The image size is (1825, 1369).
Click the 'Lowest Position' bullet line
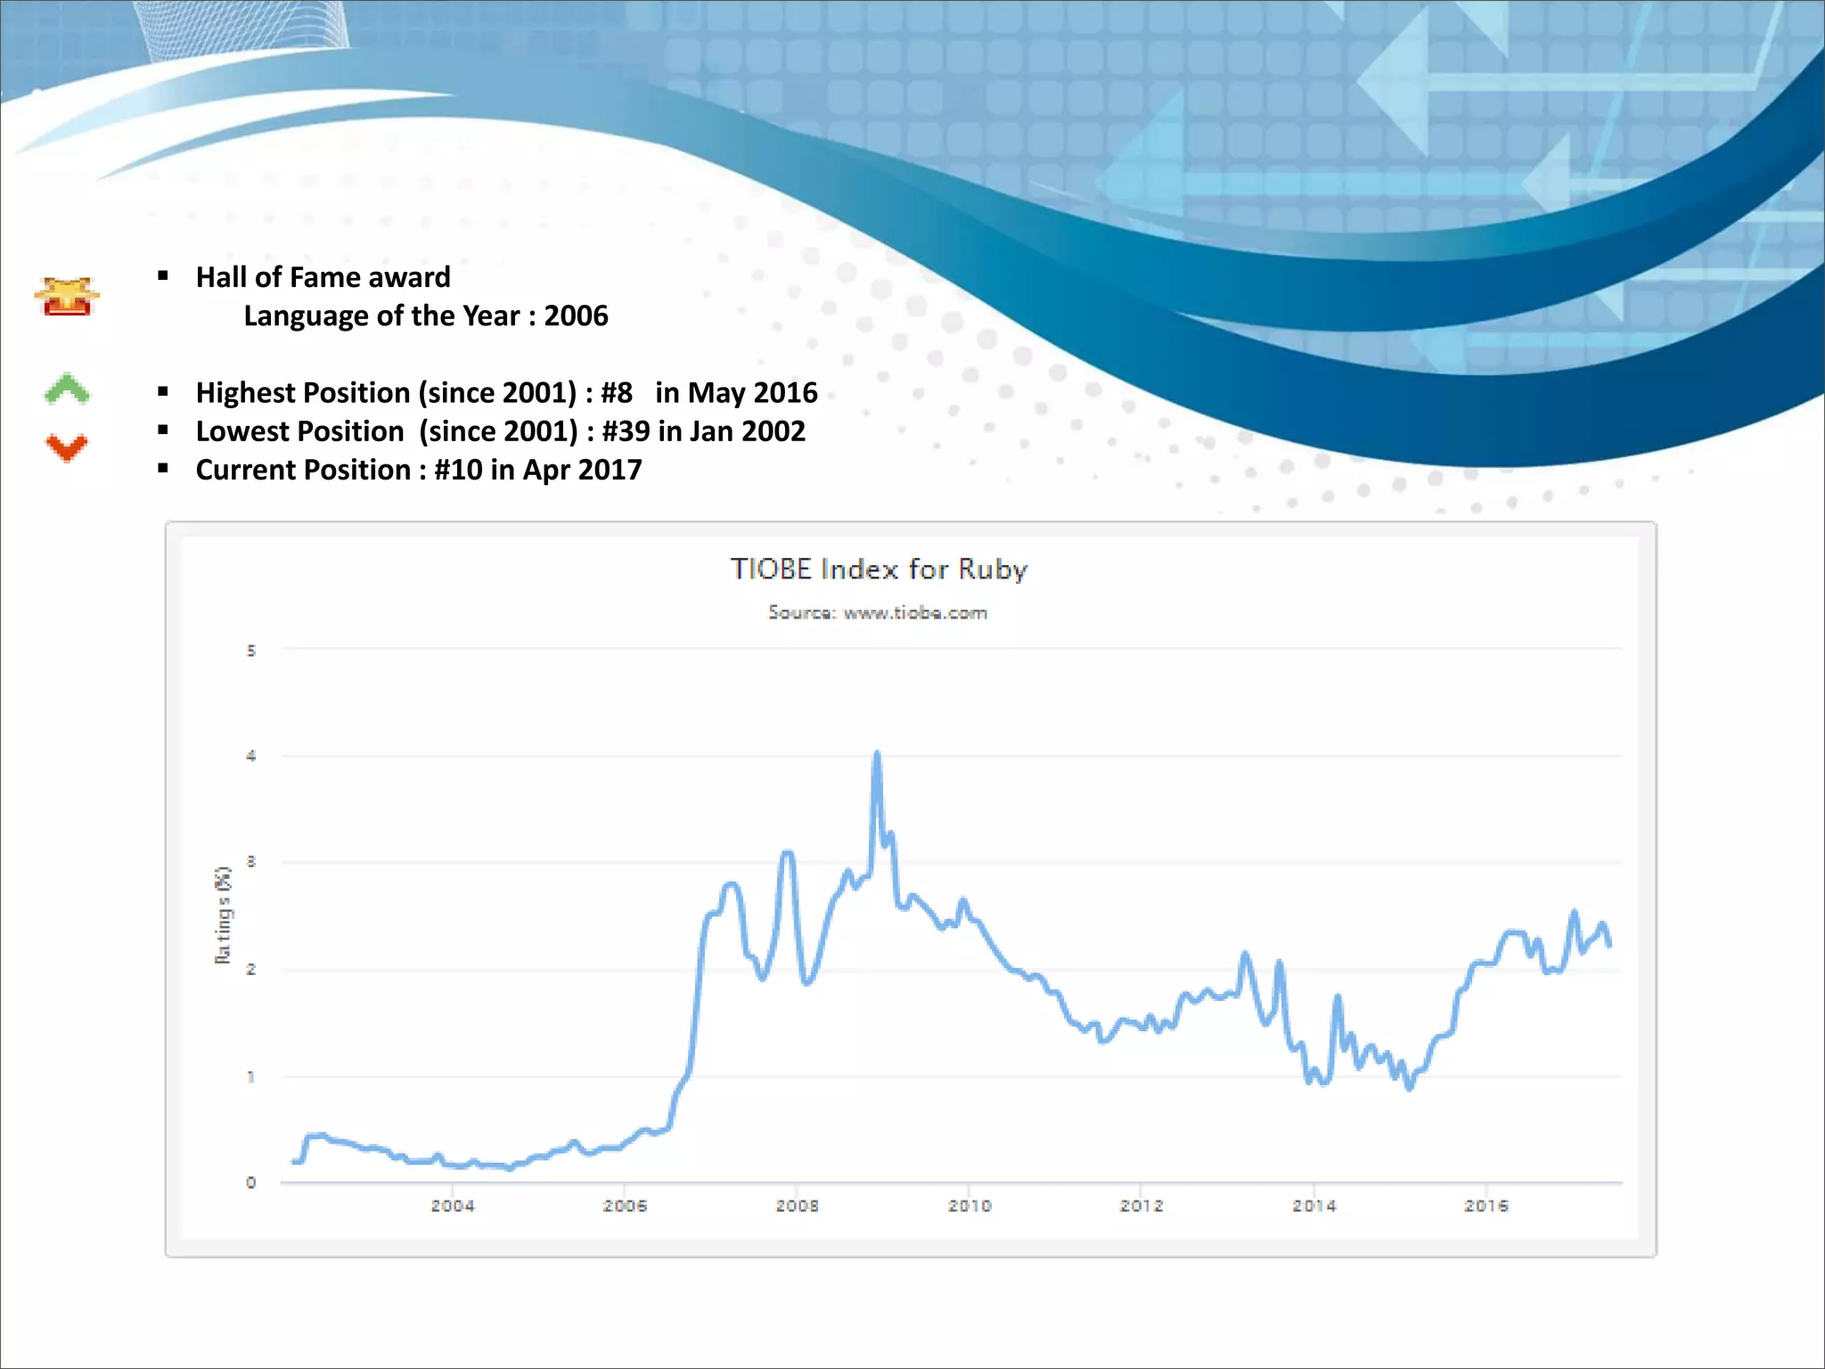[x=500, y=431]
